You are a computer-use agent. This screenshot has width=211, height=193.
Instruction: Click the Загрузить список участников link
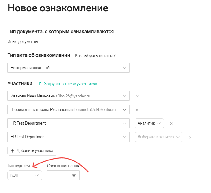point(71,84)
